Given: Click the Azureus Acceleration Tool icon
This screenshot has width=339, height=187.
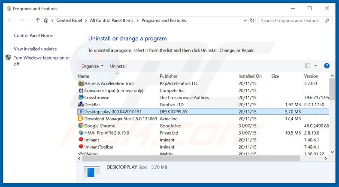Looking at the screenshot, I should click(x=81, y=83).
